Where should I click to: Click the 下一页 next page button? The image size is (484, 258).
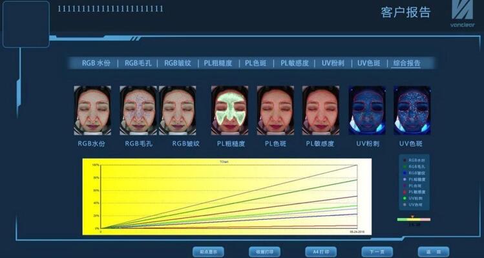377,252
